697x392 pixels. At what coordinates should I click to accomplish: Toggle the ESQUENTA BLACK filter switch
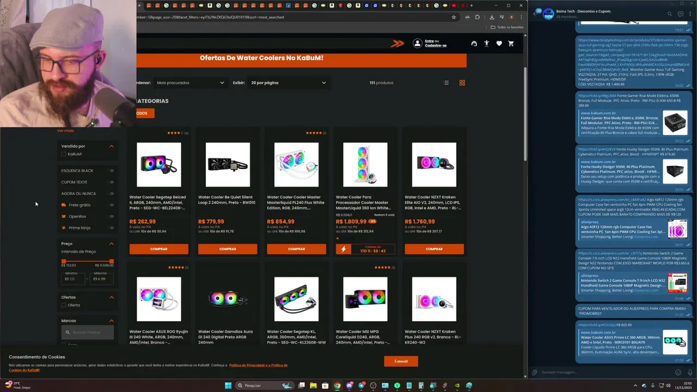coord(111,170)
